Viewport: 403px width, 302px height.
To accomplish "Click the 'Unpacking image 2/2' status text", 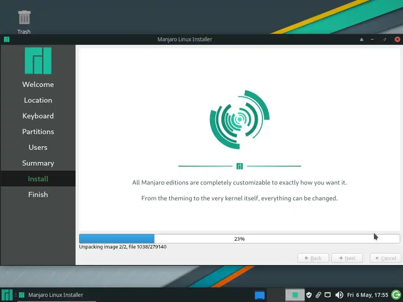I will coord(123,247).
